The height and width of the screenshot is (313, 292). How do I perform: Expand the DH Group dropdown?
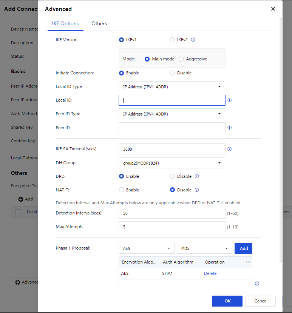click(x=172, y=163)
